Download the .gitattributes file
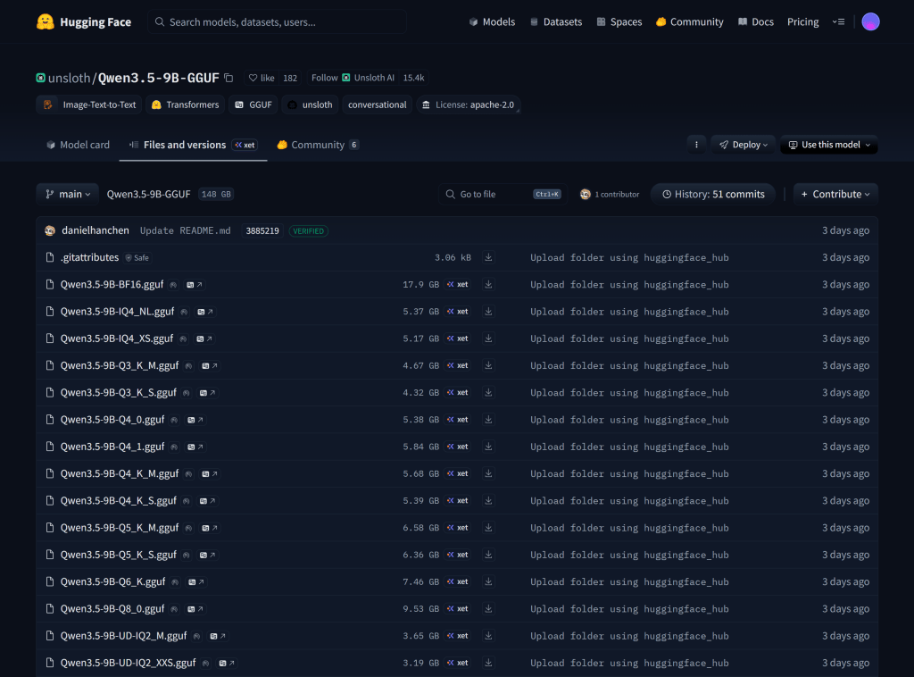 pos(488,258)
